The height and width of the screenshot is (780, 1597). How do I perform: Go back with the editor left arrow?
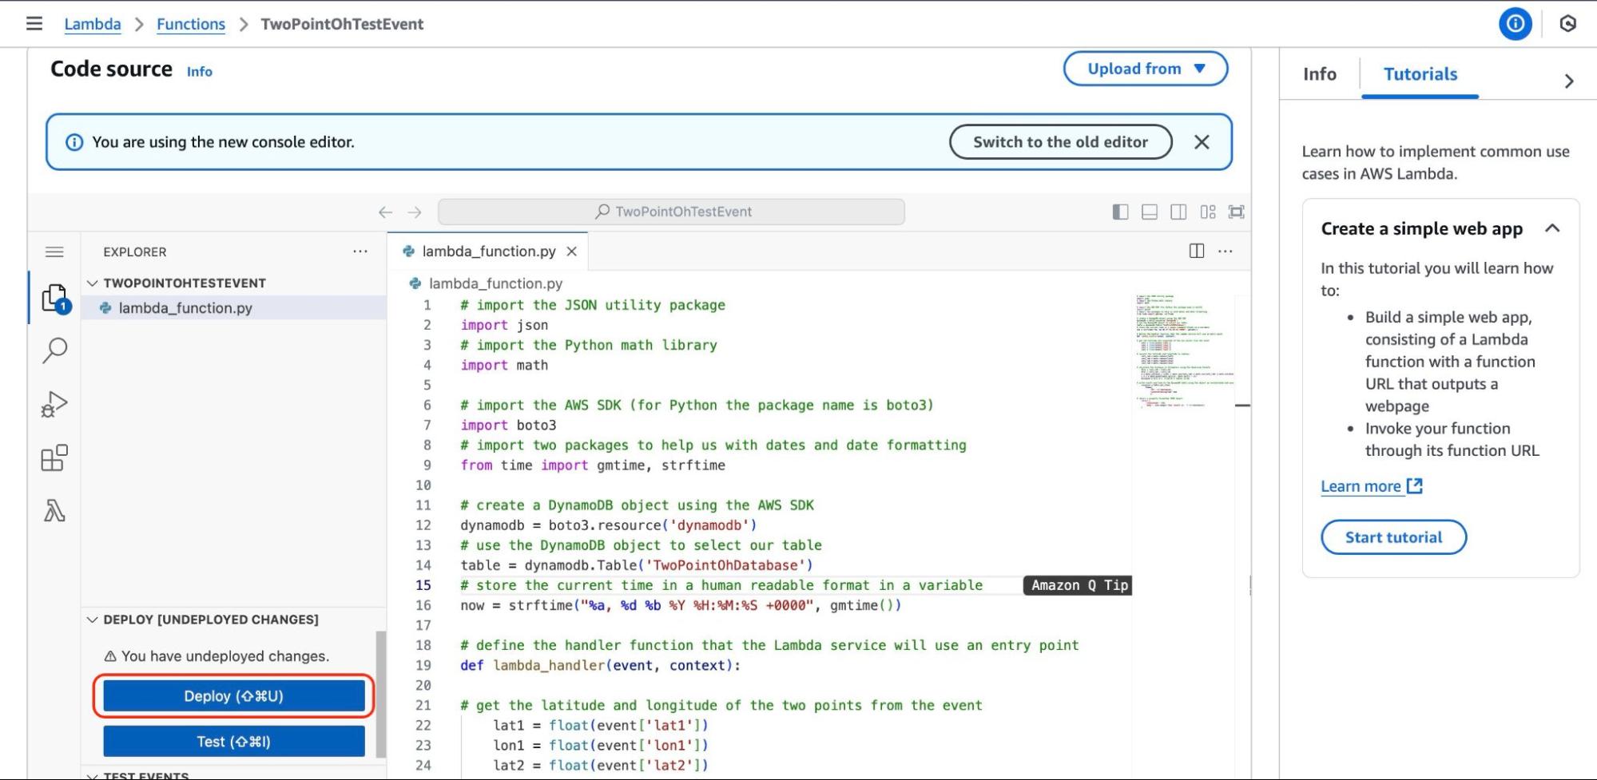385,212
